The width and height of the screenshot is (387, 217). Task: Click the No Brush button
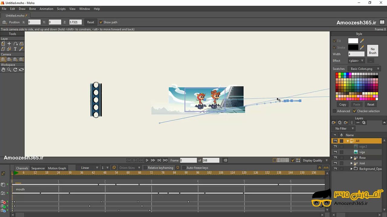coord(372,51)
